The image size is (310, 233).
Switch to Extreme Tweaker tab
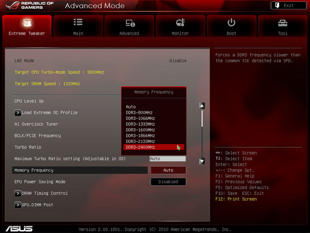(x=27, y=26)
